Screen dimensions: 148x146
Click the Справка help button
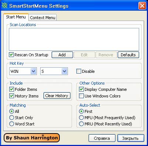(102, 138)
